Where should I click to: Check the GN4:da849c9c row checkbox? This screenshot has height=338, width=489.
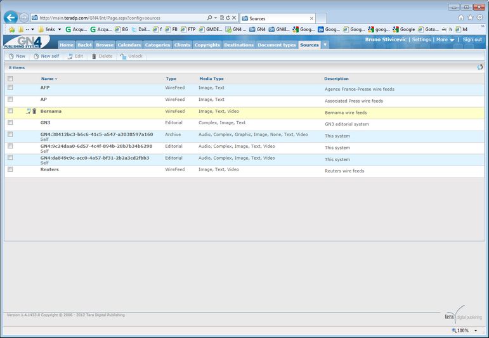[10, 157]
